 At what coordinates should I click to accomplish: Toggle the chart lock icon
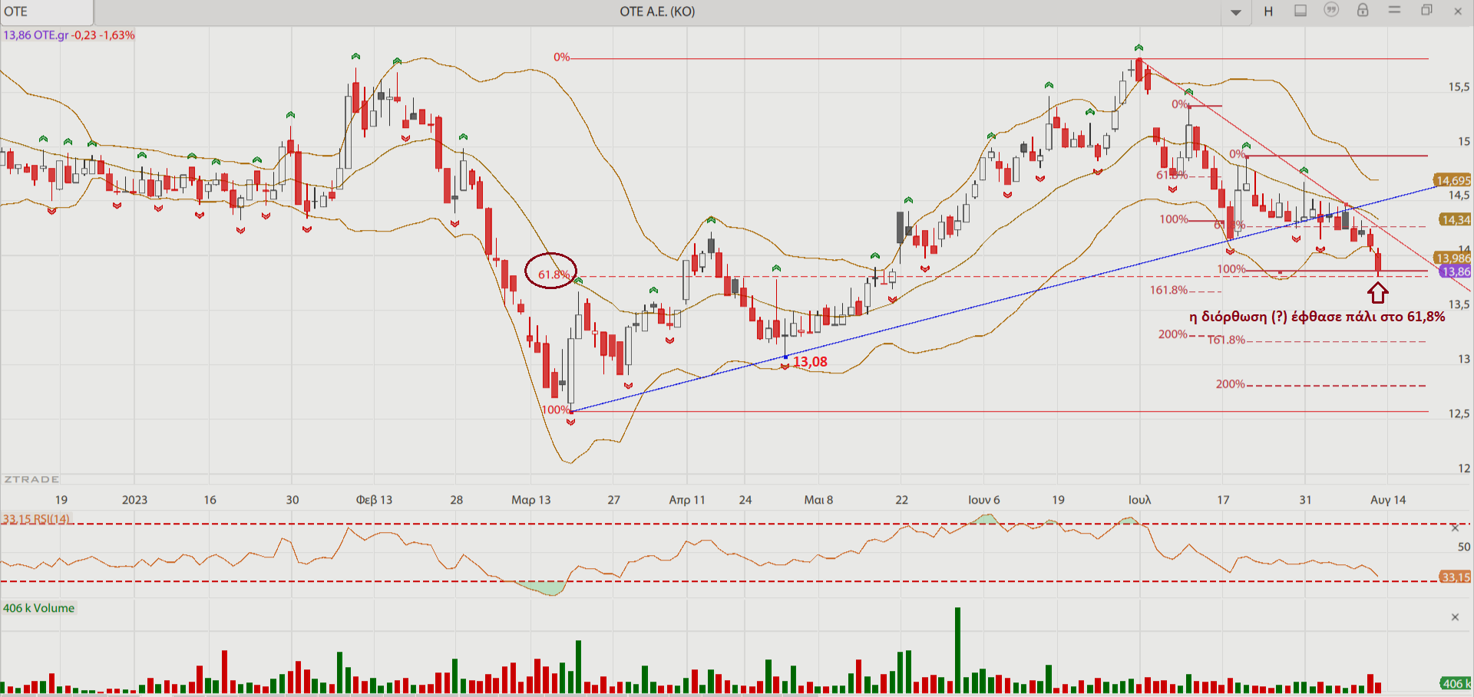tap(1363, 10)
